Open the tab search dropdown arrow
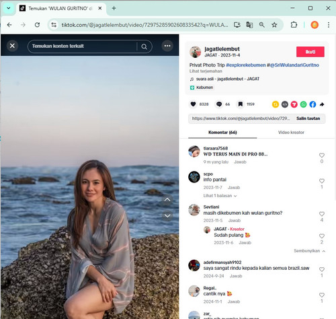 (9, 8)
